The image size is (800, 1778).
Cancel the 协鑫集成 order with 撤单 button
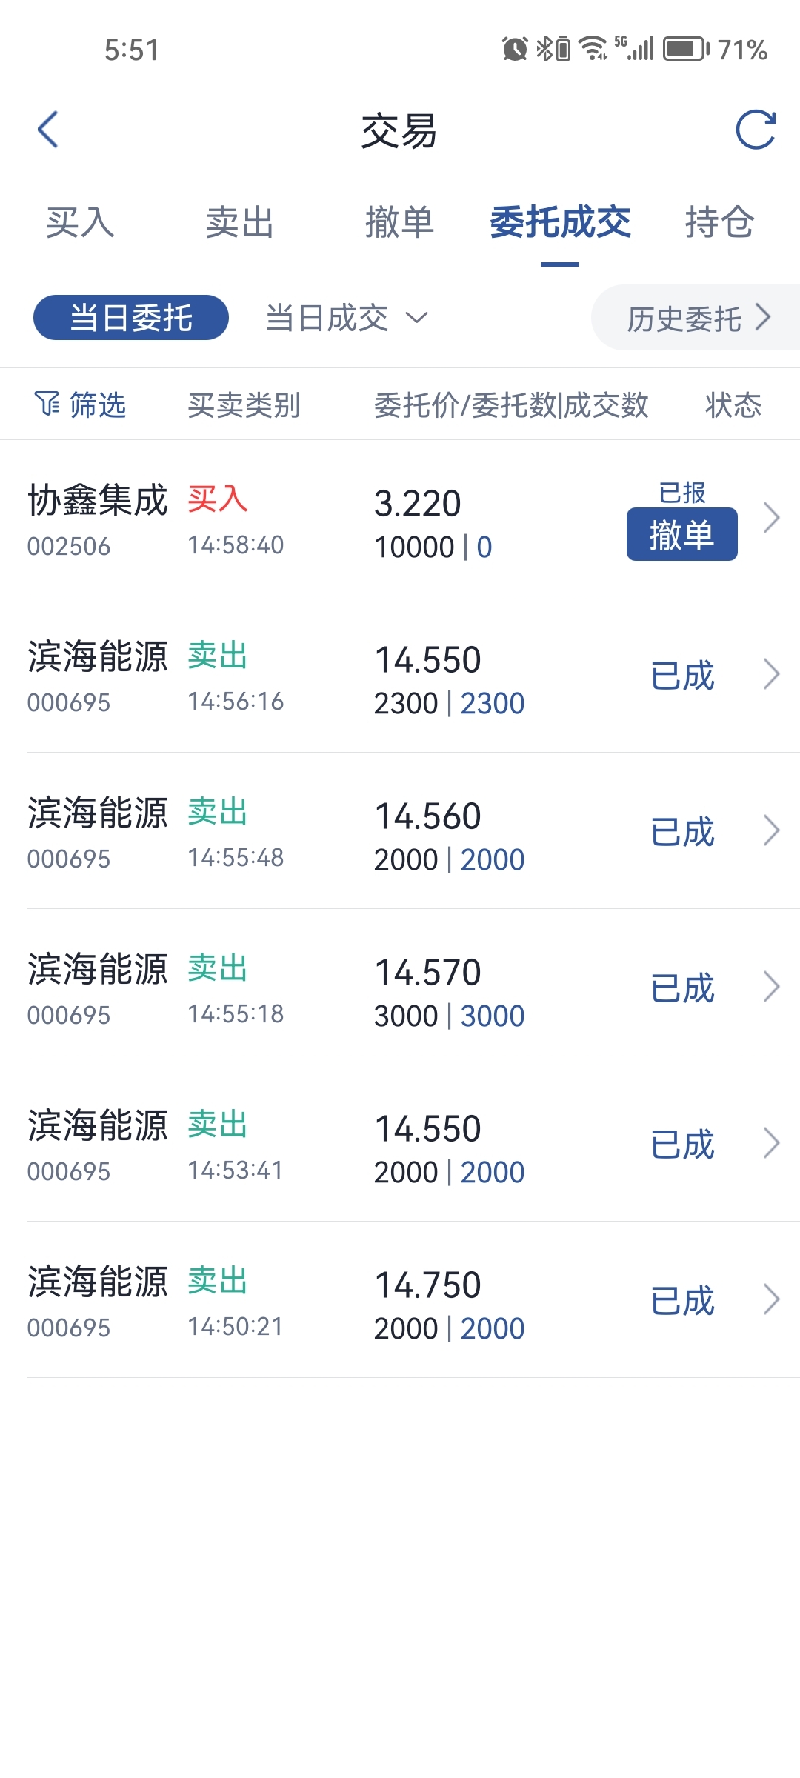[x=681, y=534]
